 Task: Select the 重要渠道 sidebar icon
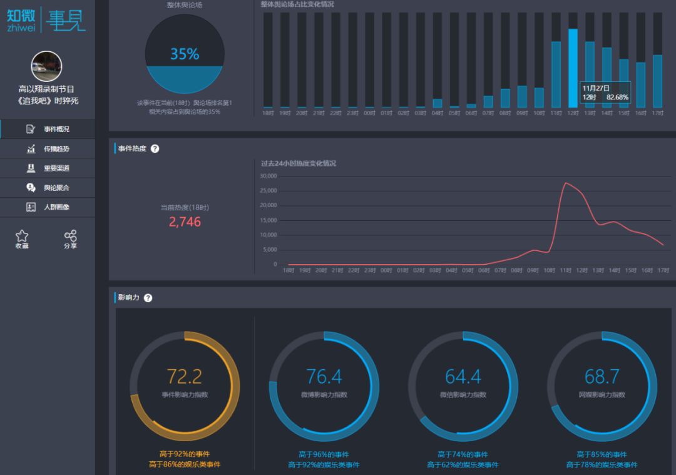[x=31, y=168]
